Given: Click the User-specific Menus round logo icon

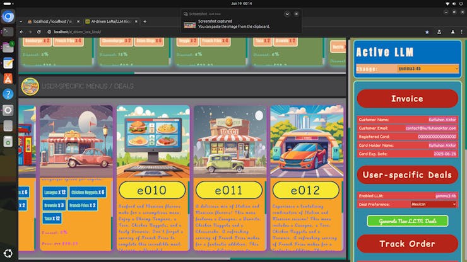Looking at the screenshot, I should pos(30,86).
